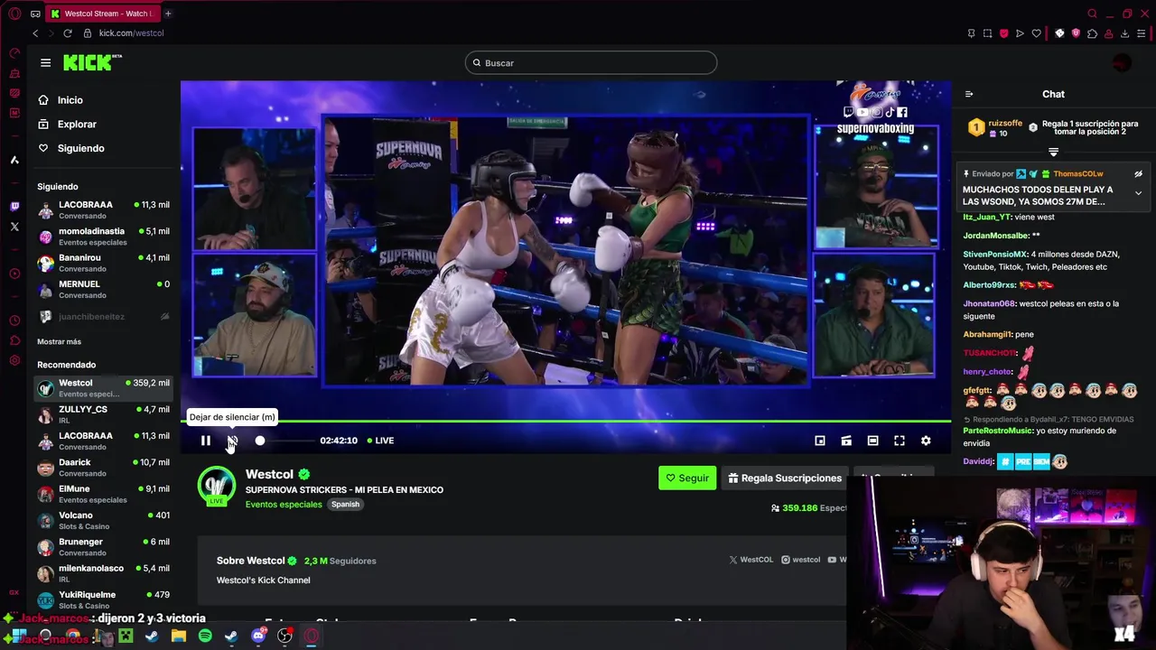Image resolution: width=1156 pixels, height=650 pixels.
Task: Open westcol Instagram social link
Action: point(801,560)
